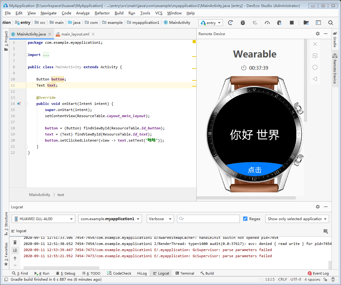This screenshot has width=341, height=285.
Task: Click the Stop square icon in toolbar
Action: click(x=292, y=23)
